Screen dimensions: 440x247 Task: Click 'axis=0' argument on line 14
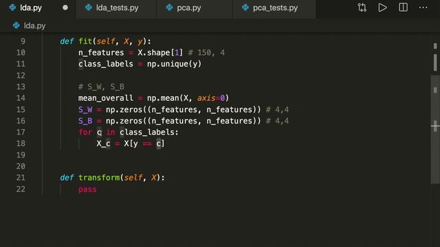[211, 98]
